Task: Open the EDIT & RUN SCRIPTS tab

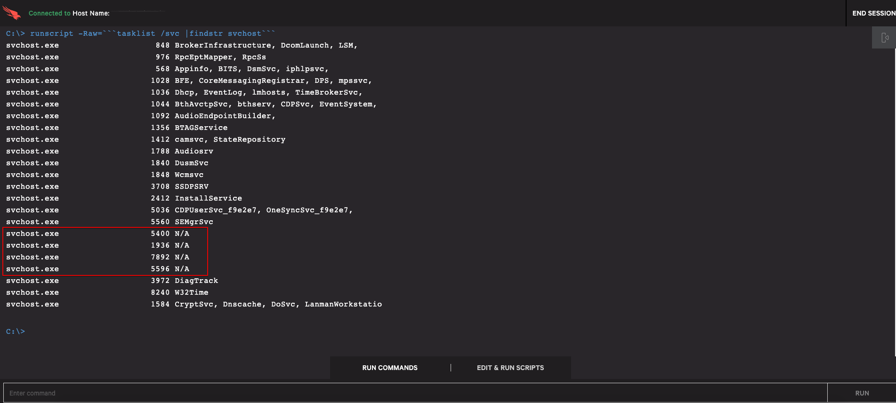Action: point(510,368)
